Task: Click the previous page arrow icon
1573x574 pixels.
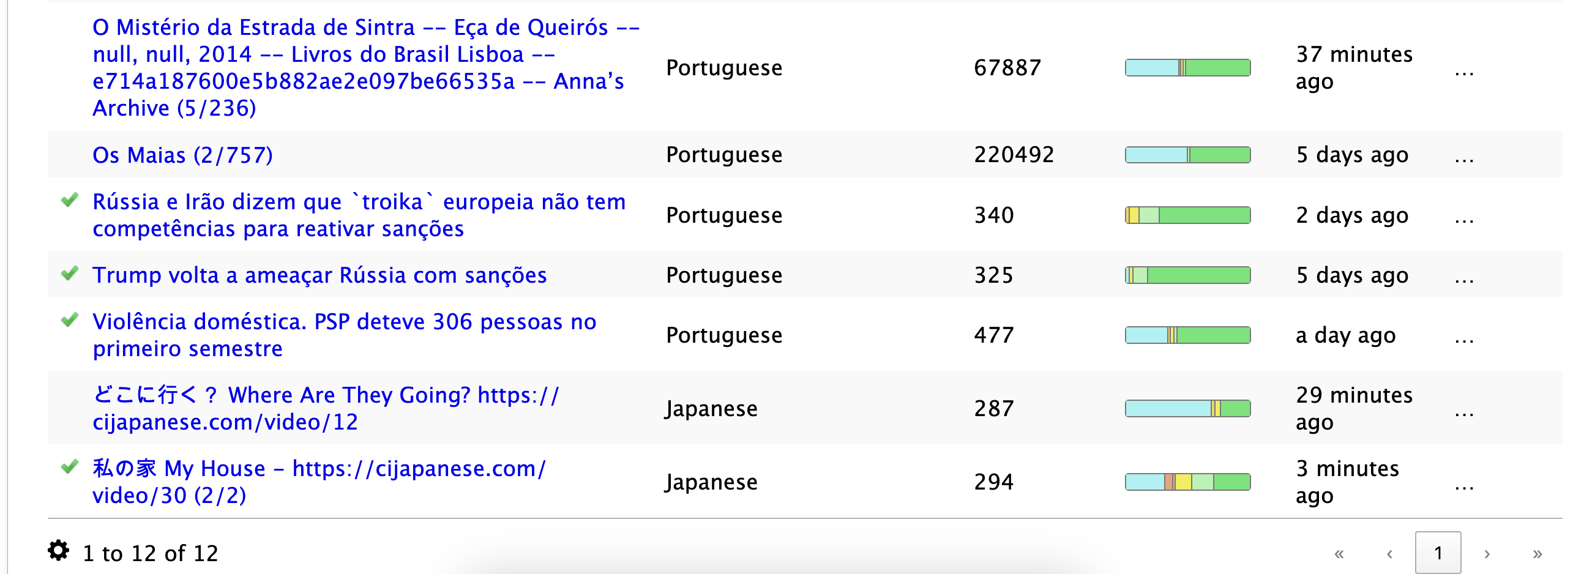Action: tap(1389, 554)
